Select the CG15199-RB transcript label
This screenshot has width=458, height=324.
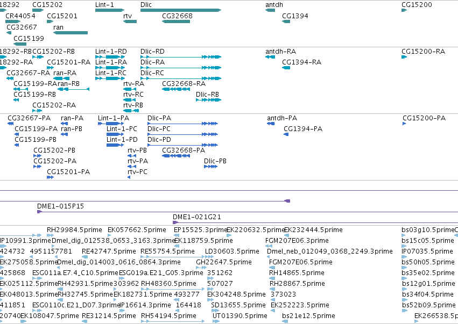[35, 95]
